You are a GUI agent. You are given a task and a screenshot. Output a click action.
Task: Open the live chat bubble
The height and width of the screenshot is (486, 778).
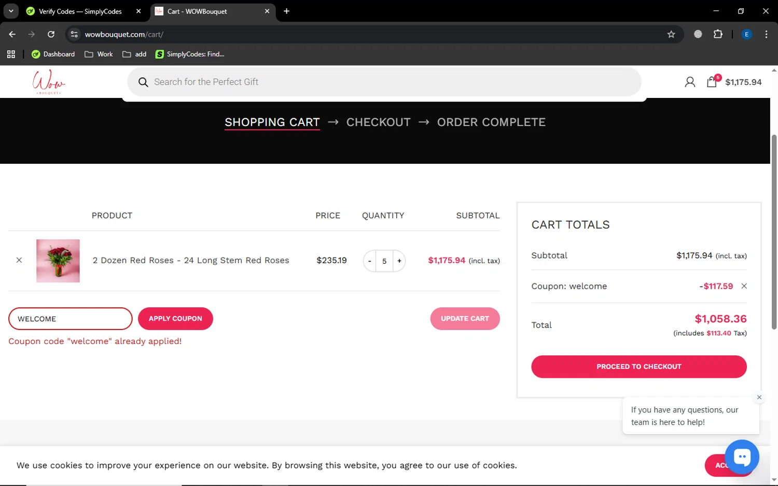point(742,456)
